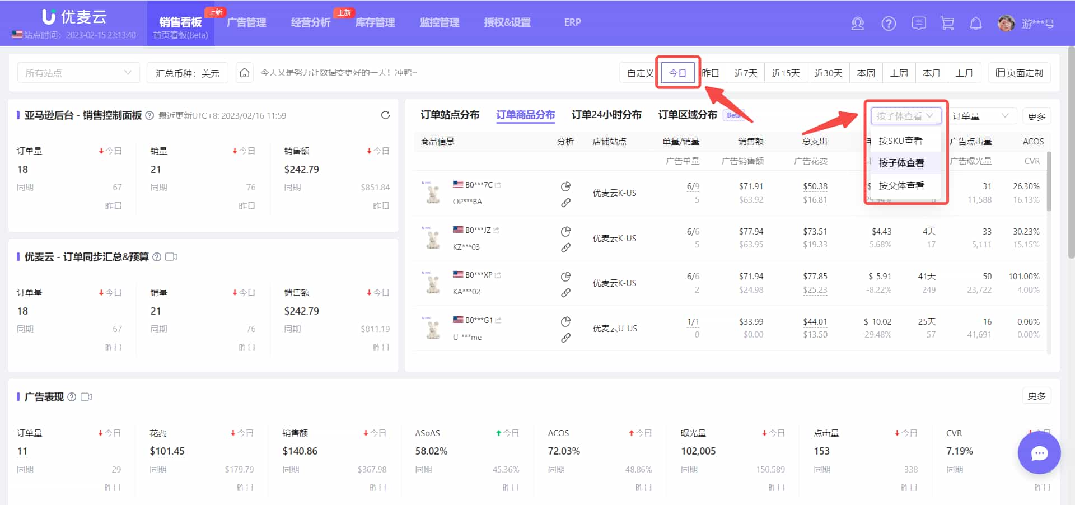Click the link icon for B0***JZ row

click(565, 247)
